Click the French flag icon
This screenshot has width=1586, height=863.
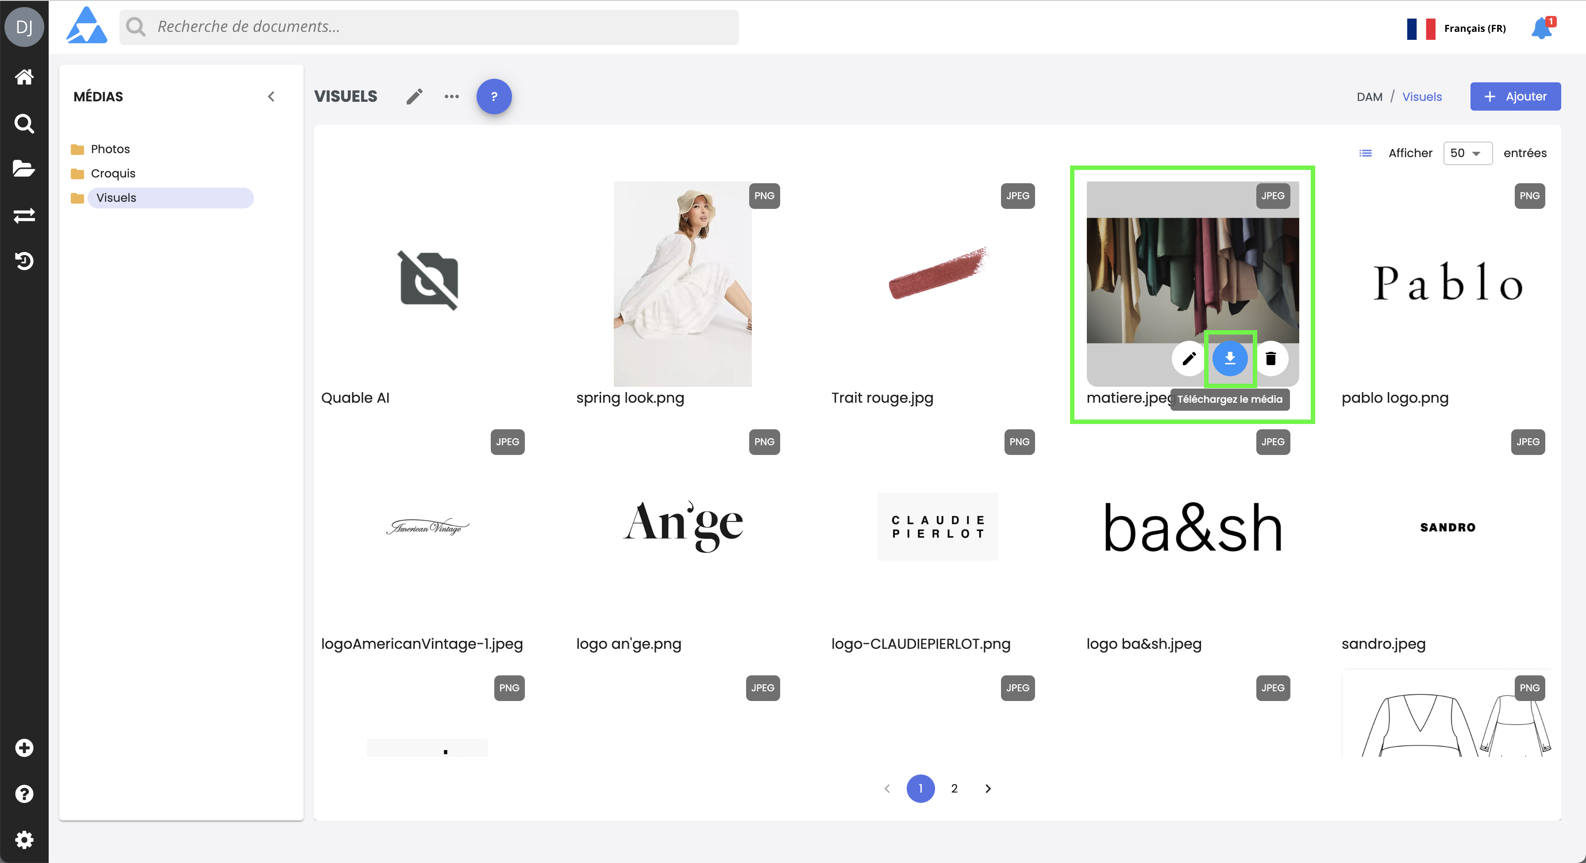[x=1420, y=28]
